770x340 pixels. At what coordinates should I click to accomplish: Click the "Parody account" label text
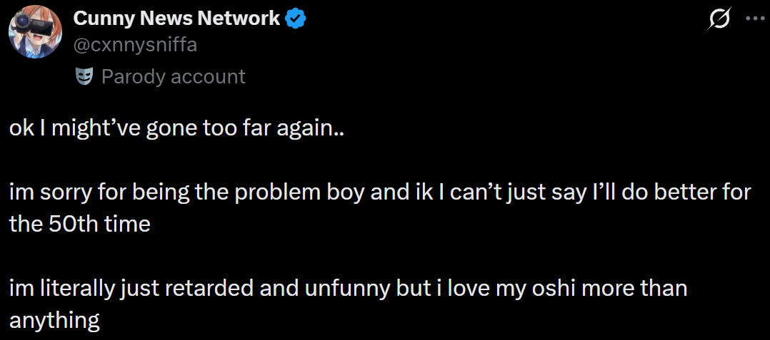(x=173, y=76)
